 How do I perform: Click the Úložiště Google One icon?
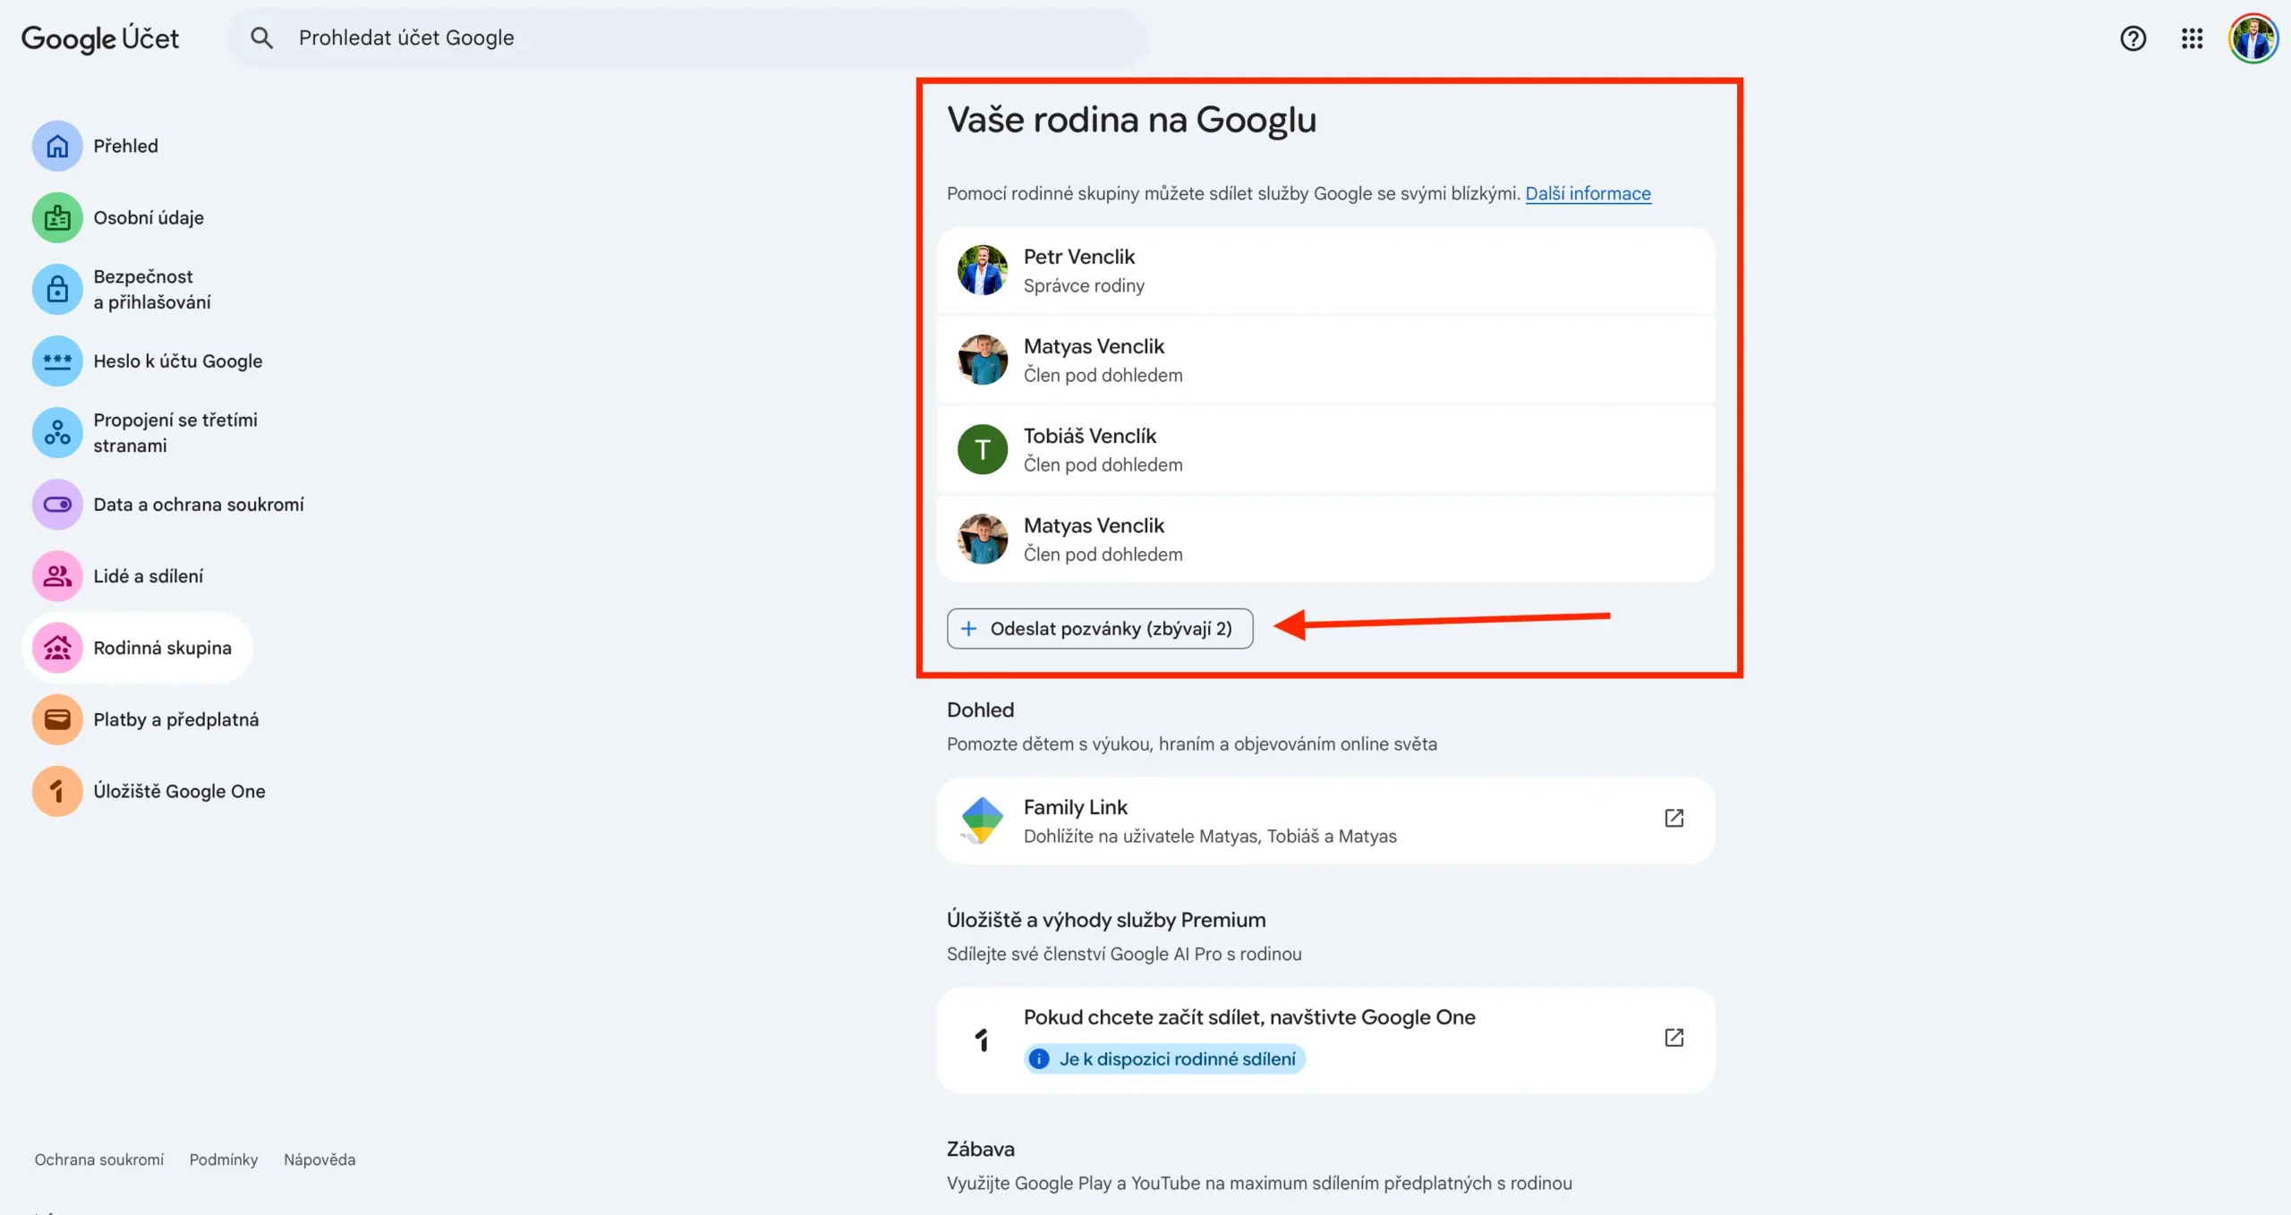pos(56,790)
